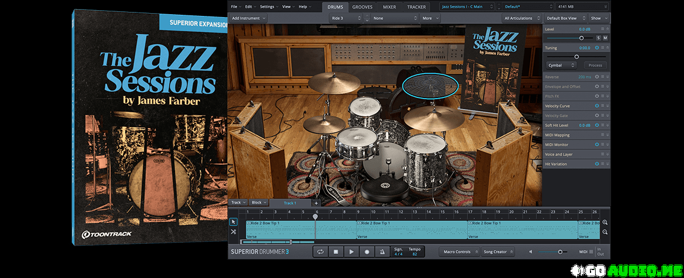The image size is (684, 278).
Task: Toggle loop playback
Action: click(x=320, y=251)
